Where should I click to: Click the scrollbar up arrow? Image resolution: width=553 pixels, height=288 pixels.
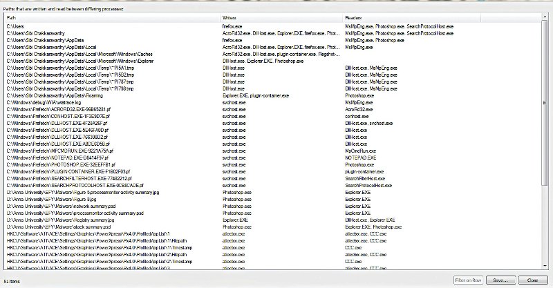coord(545,17)
